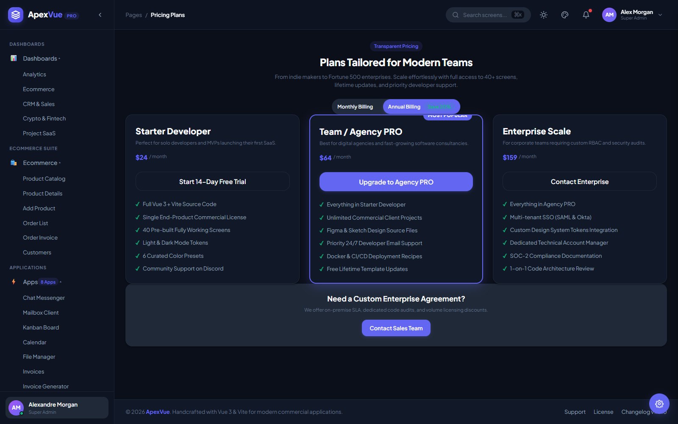The height and width of the screenshot is (424, 678).
Task: Focus the Search screens input field
Action: point(488,15)
